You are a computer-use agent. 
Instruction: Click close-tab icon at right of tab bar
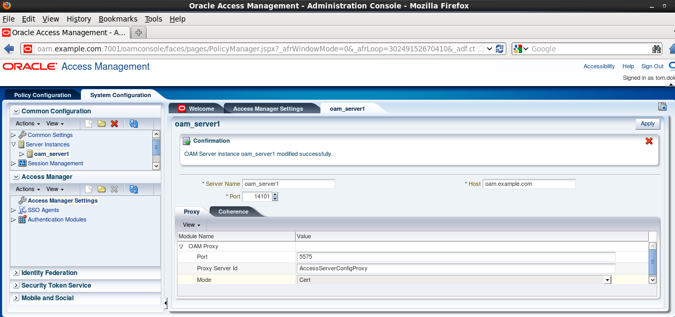(662, 107)
